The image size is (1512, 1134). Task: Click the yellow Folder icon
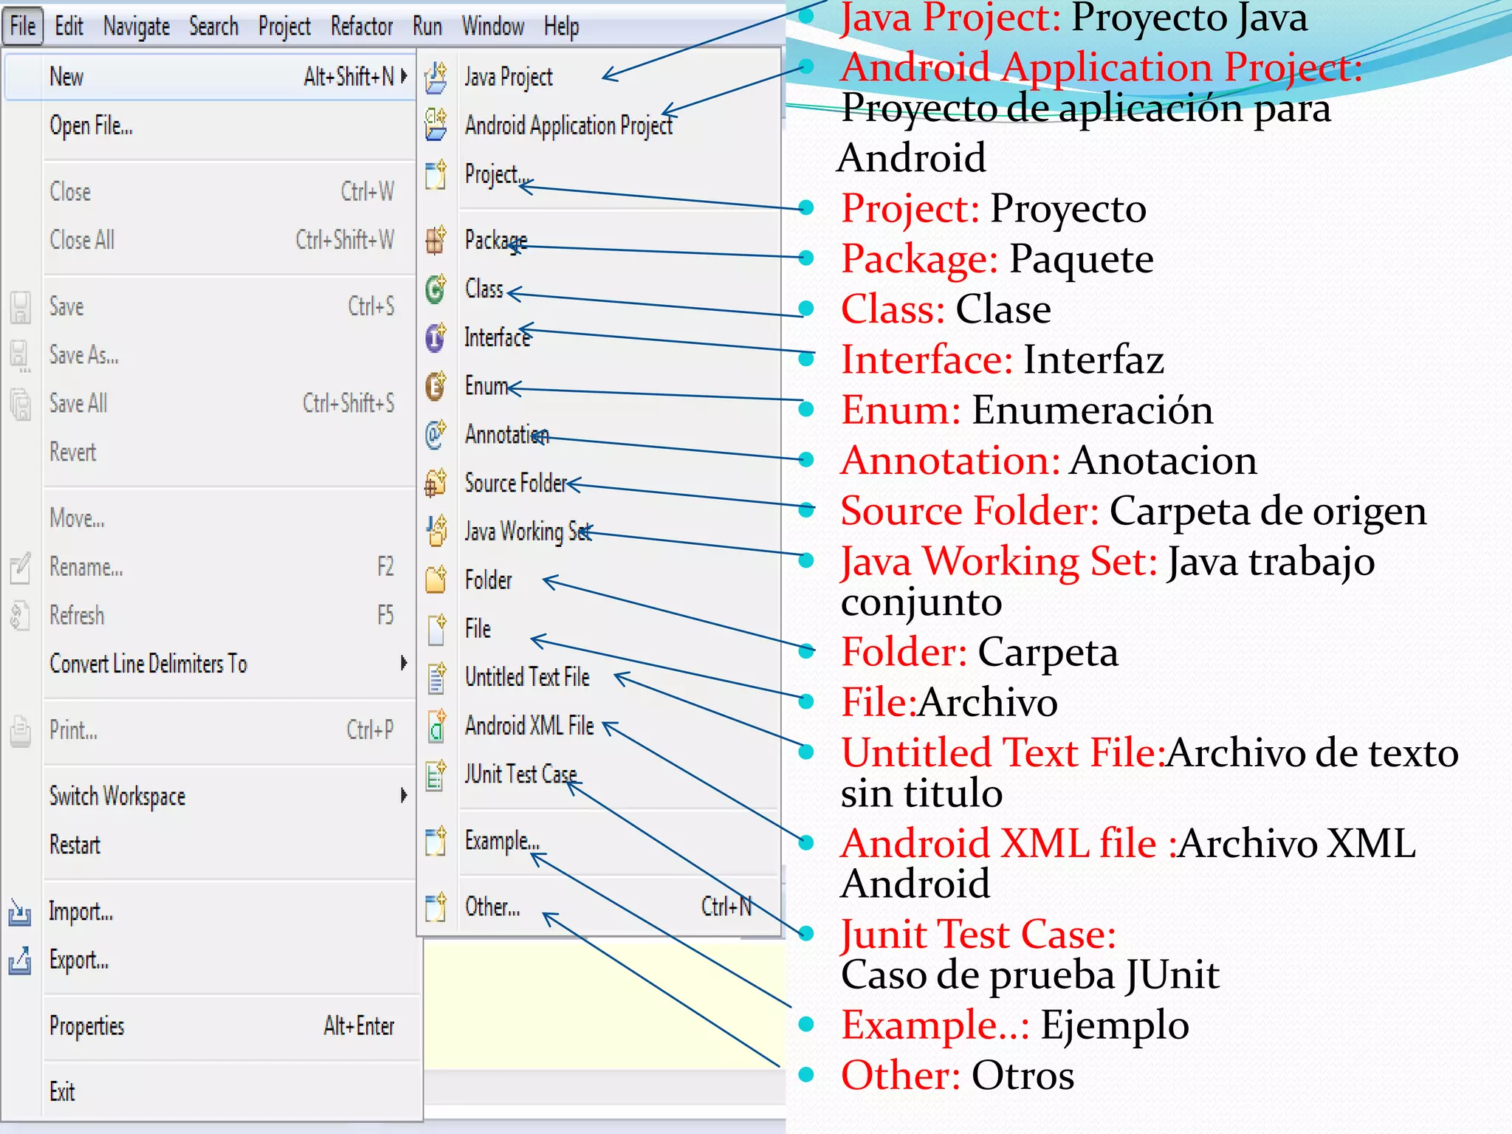click(x=436, y=580)
